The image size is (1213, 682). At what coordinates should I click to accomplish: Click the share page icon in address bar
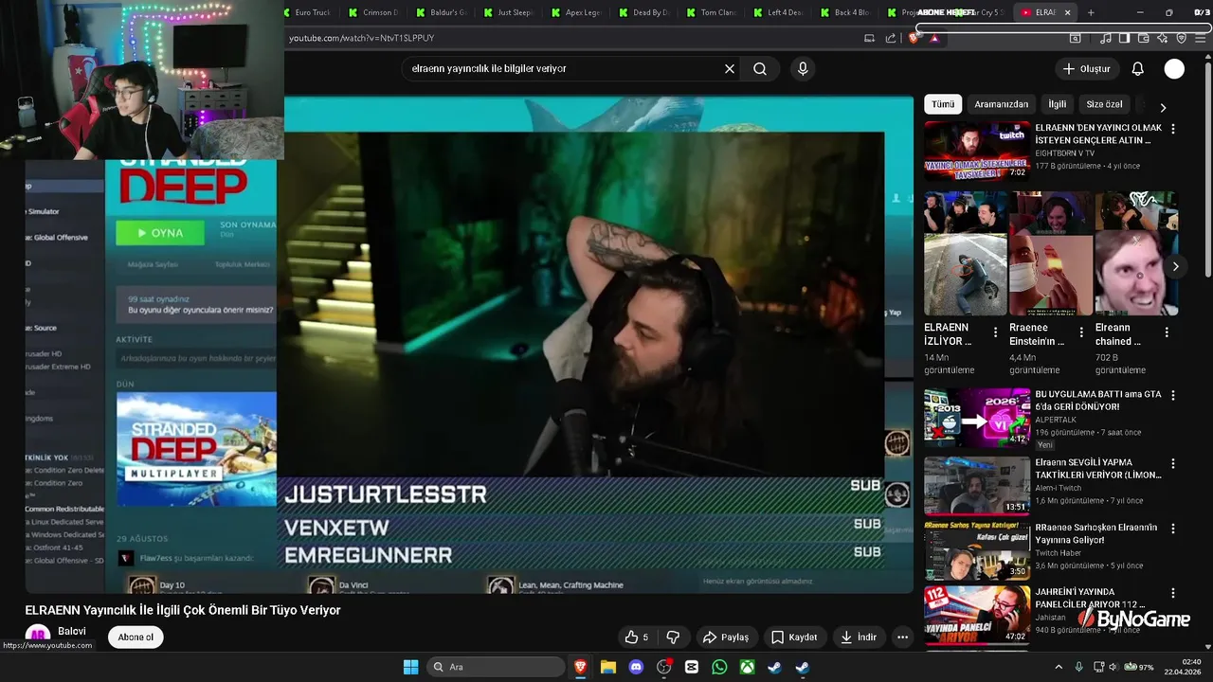(891, 38)
